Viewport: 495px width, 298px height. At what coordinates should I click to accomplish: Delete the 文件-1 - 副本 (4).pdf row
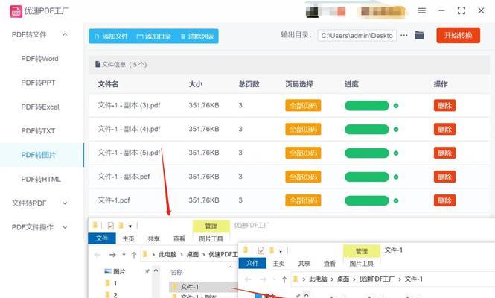click(444, 129)
